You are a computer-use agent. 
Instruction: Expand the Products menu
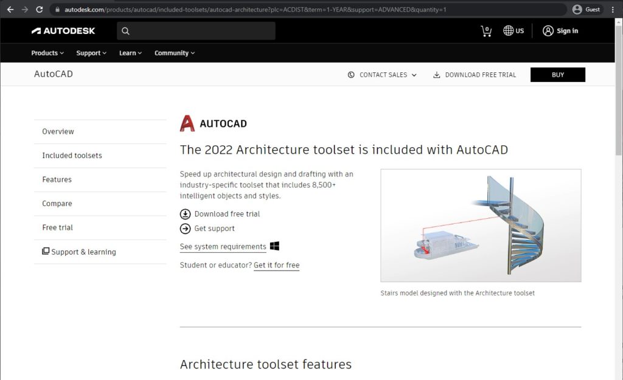click(x=47, y=53)
